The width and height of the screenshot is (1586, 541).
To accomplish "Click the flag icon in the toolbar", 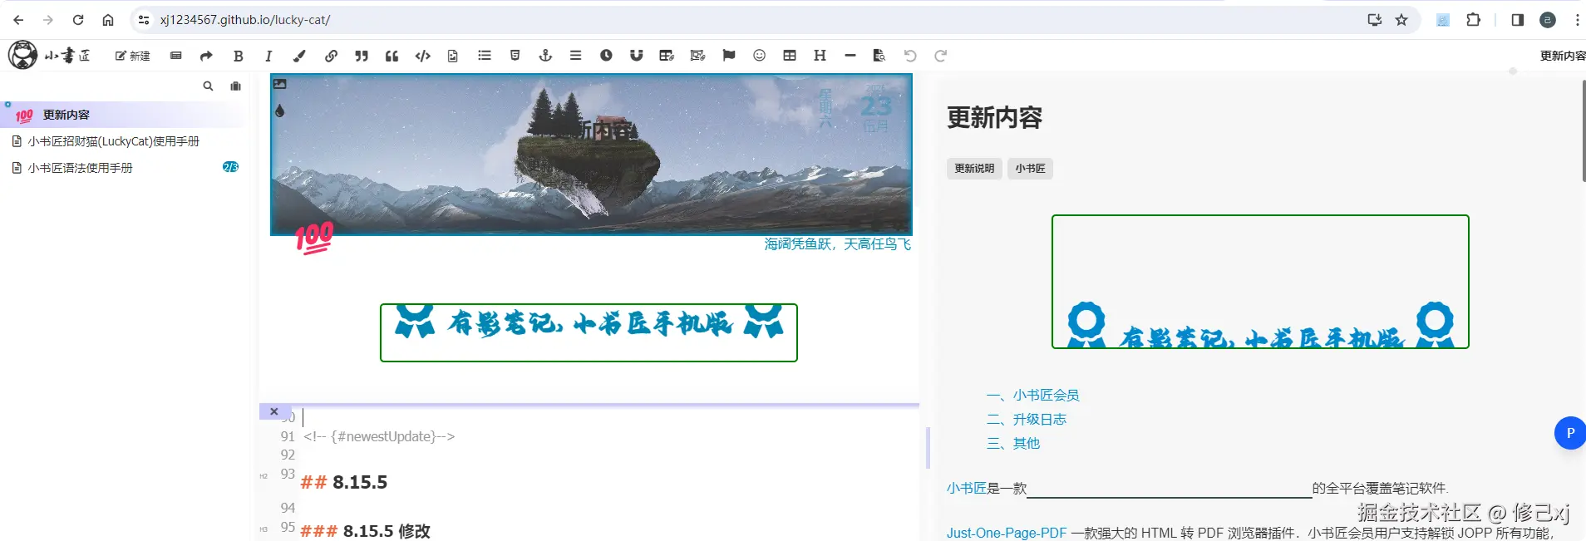I will tap(729, 55).
